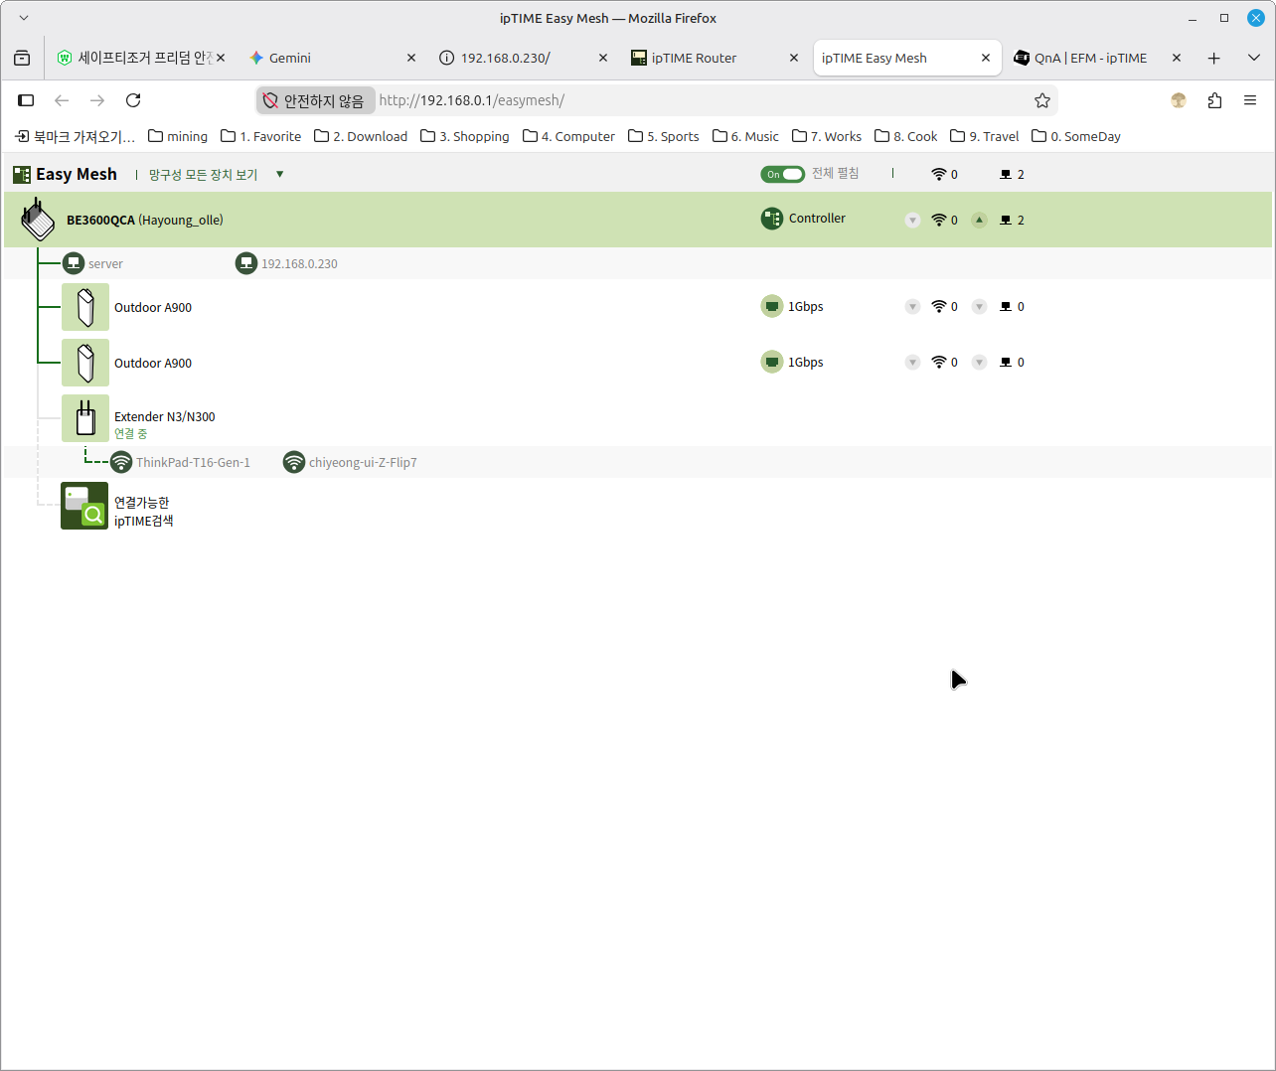Viewport: 1276px width, 1071px height.
Task: Open the ipTIME search available devices icon
Action: coord(84,506)
